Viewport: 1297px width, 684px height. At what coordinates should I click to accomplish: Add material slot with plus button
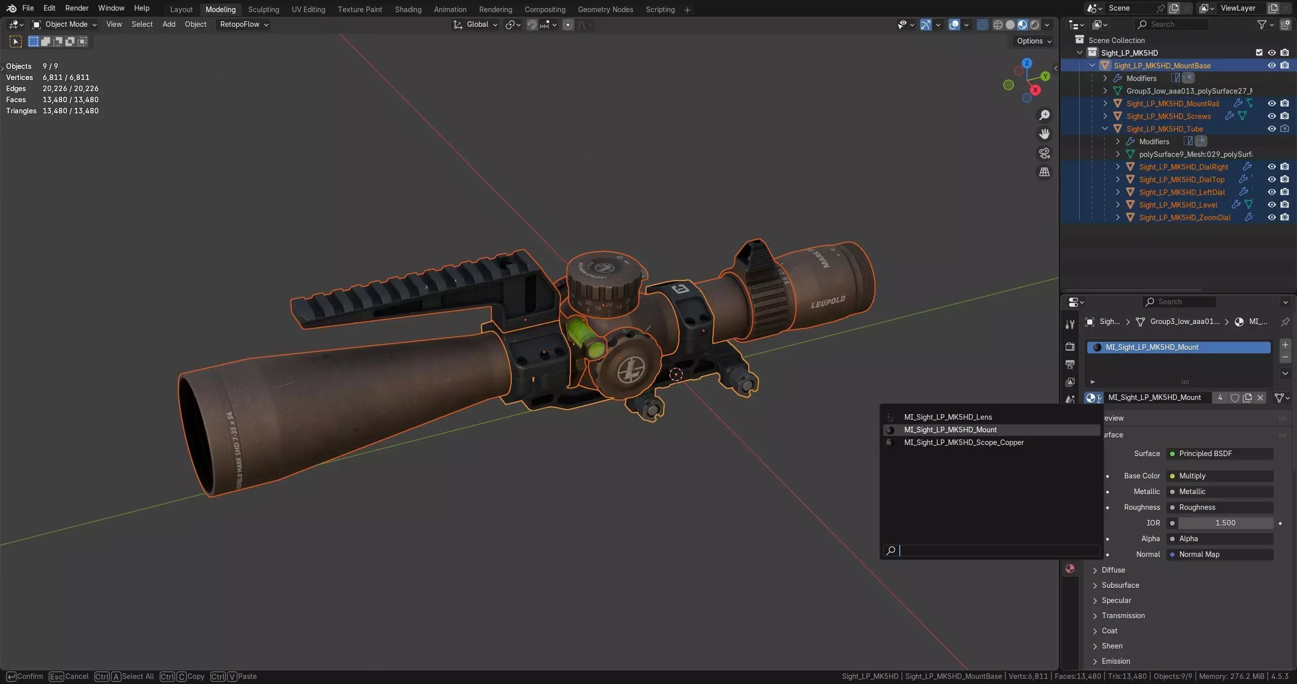click(x=1285, y=345)
